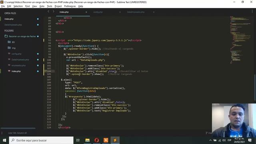Click the img folder icon
256x144 pixels.
tap(9, 48)
